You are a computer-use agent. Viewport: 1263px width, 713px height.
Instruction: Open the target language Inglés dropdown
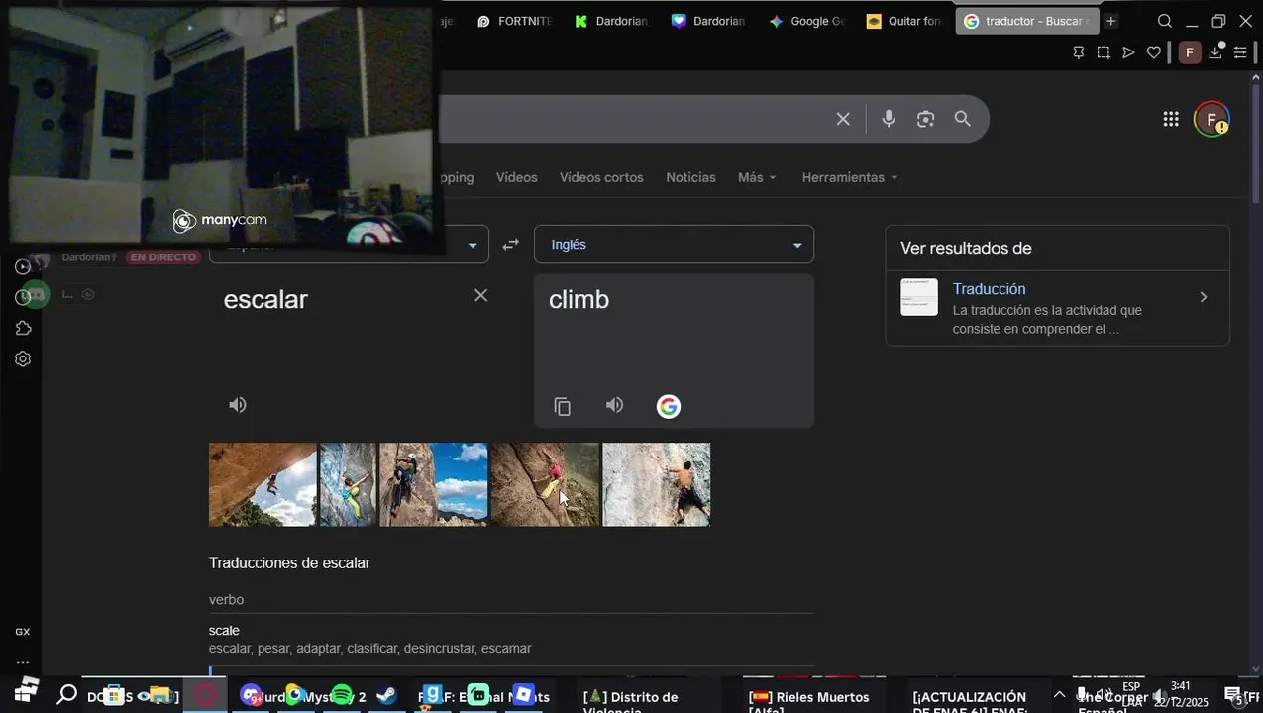coord(674,244)
